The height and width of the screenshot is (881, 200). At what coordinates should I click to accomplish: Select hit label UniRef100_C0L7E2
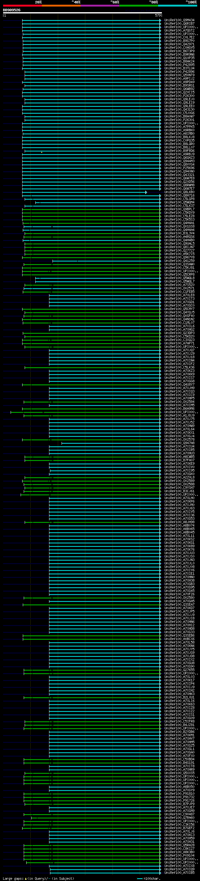(179, 37)
